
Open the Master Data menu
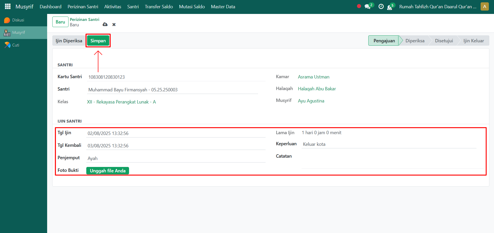[223, 7]
